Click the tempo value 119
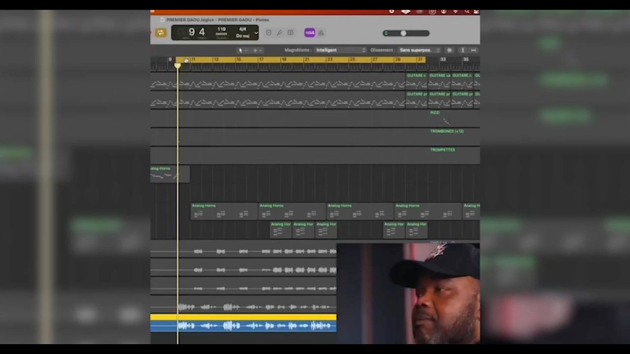Screen dimensions: 630x354 tap(221, 29)
